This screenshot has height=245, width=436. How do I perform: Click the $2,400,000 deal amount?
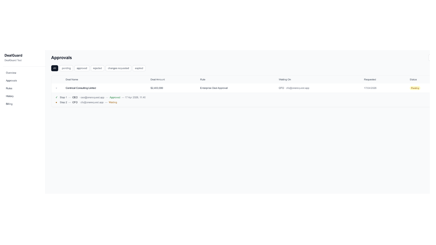(157, 88)
